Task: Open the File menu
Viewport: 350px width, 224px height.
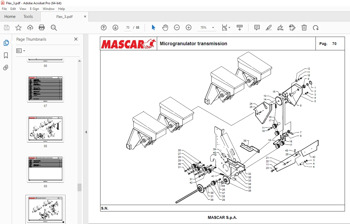Action: tap(4, 9)
